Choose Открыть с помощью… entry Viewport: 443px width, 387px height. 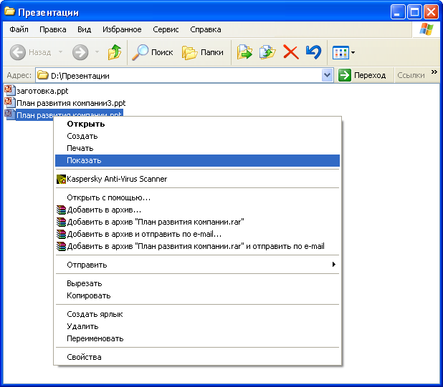(197, 197)
